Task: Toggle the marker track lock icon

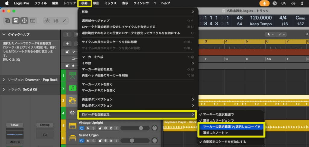Action: 67,52
